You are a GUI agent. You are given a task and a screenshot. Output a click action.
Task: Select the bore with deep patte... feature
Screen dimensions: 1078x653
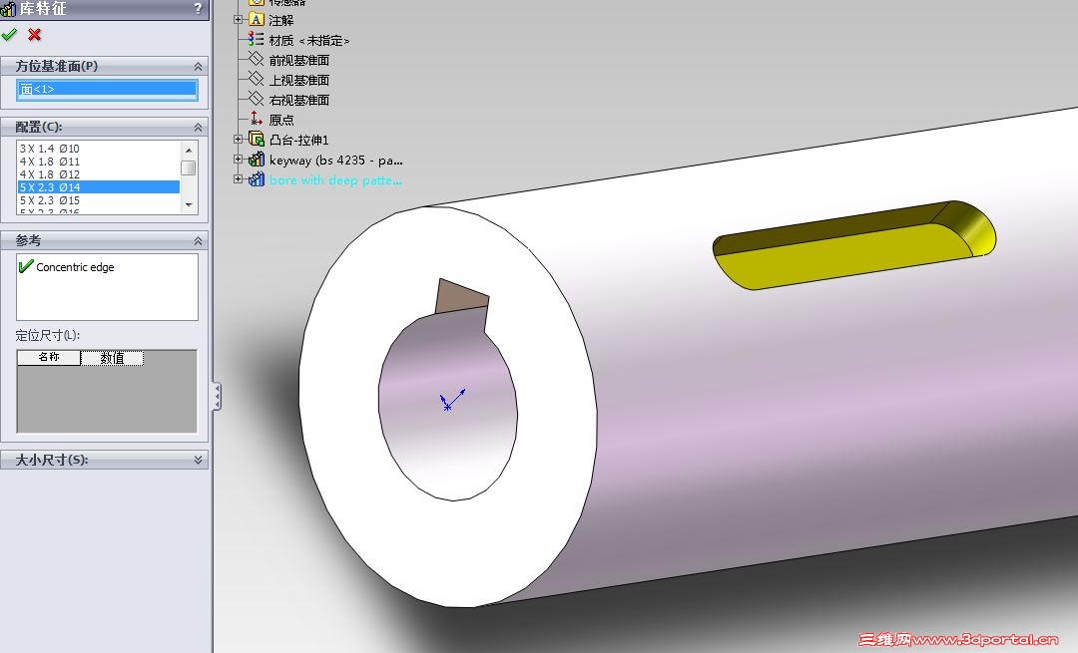pyautogui.click(x=335, y=179)
